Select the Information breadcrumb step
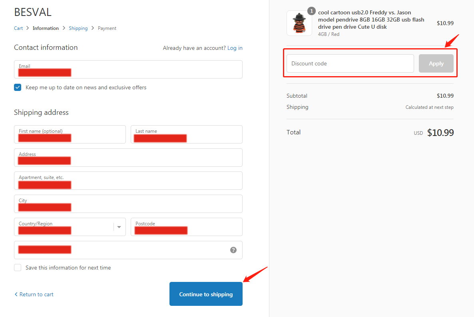 click(x=46, y=28)
